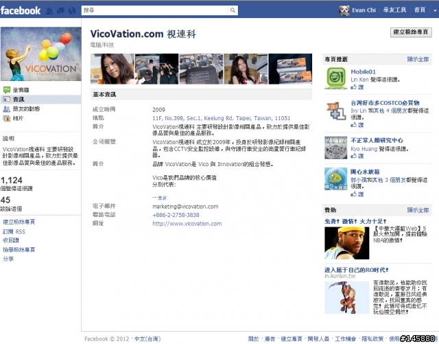Image resolution: width=439 pixels, height=344 pixels.
Task: Click 不正常人類研究中心 page icon
Action: click(335, 148)
